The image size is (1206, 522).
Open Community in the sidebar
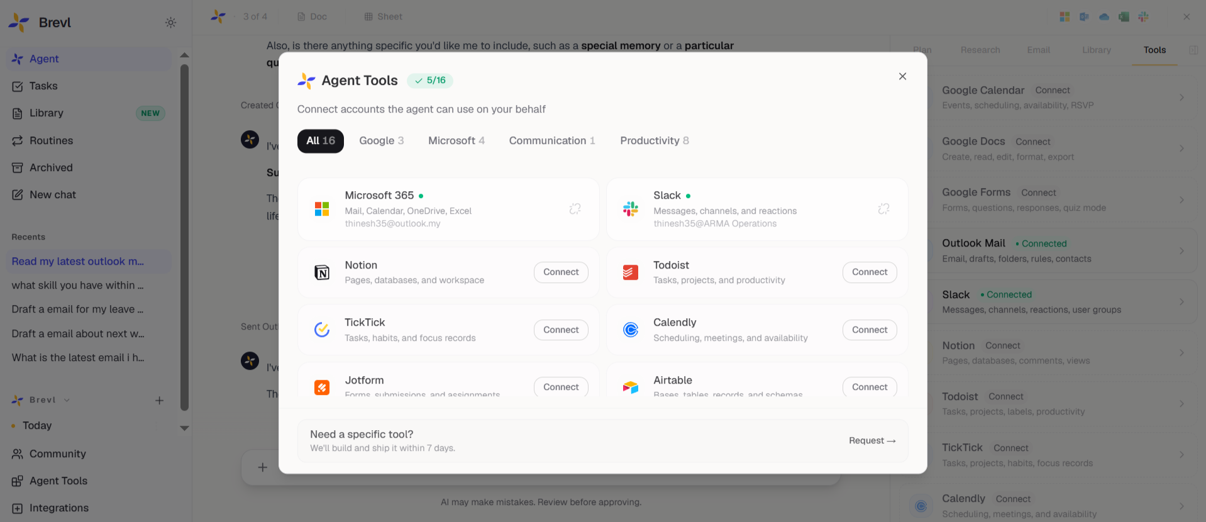point(89,453)
